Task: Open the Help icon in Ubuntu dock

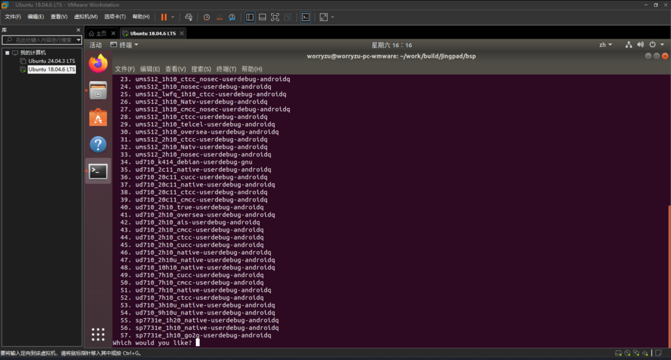Action: click(98, 145)
